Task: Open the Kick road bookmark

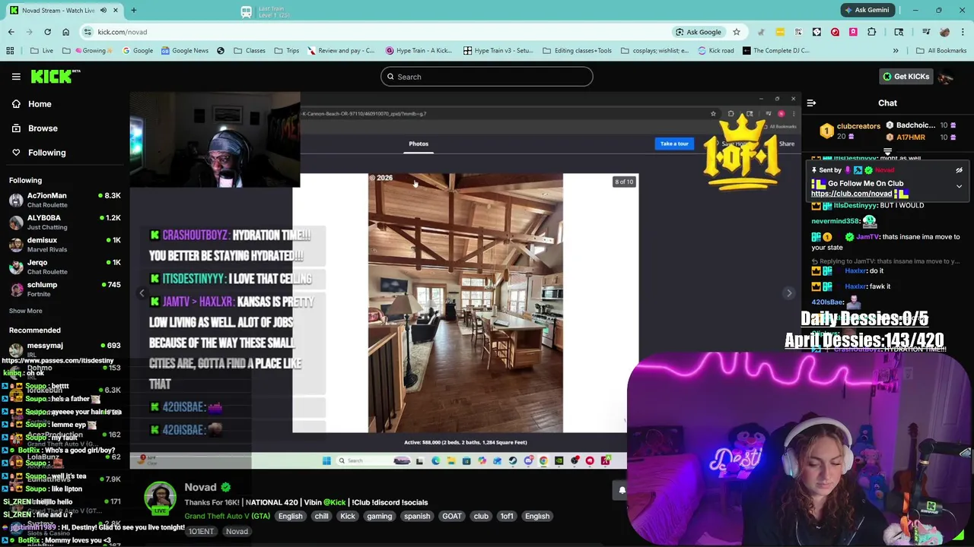Action: pos(716,51)
